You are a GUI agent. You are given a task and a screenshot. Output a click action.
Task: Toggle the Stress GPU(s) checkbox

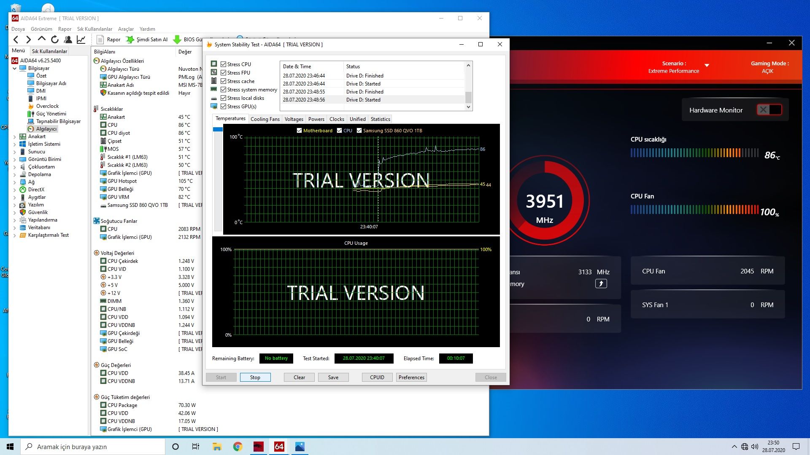(x=224, y=107)
